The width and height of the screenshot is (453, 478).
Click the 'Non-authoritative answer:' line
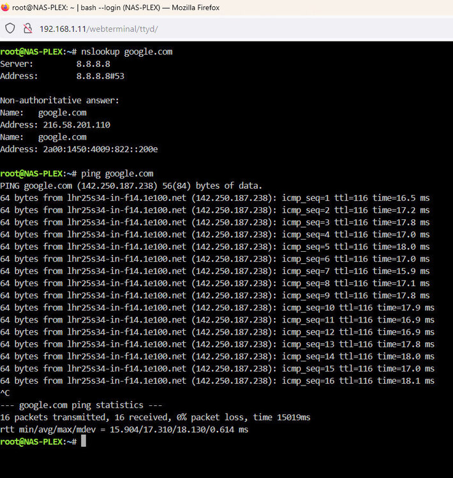pos(59,101)
